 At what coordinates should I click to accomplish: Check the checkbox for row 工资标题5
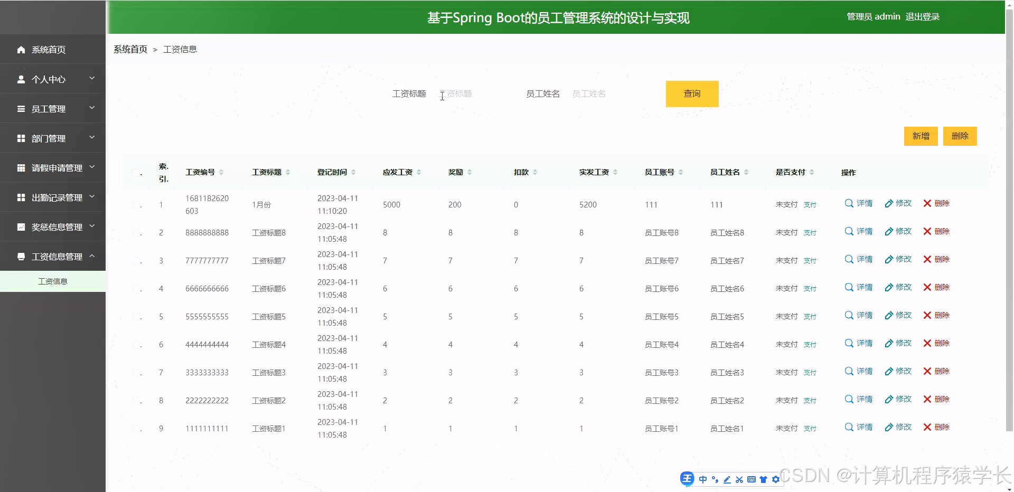(136, 317)
